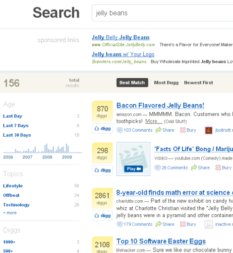Screen dimensions: 233x253
Task: Digg the Bacon Flavored Jelly Beans story
Action: 102,128
